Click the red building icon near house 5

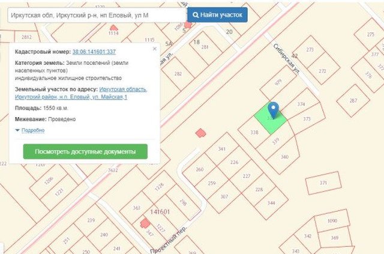(x=188, y=25)
